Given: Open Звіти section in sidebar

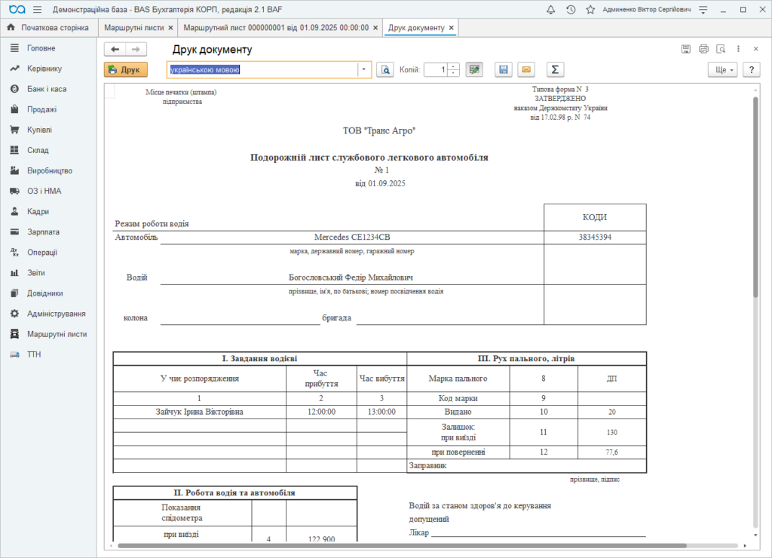Looking at the screenshot, I should tap(48, 273).
